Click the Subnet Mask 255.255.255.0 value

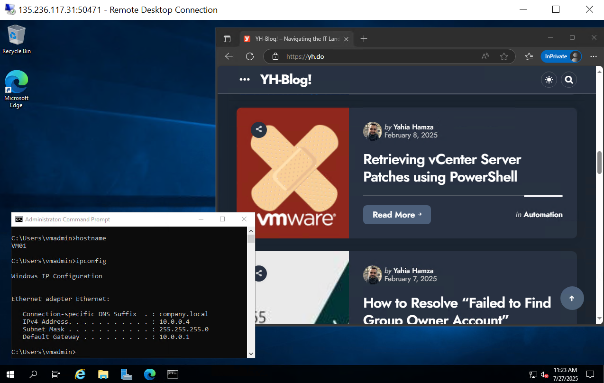(x=184, y=329)
